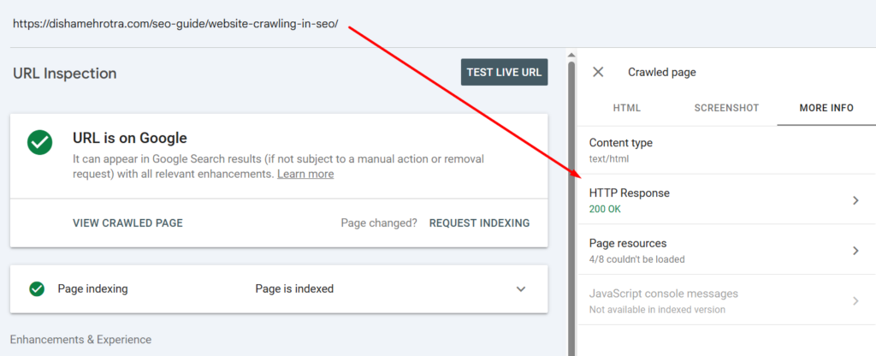
Task: Switch to the HTML tab
Action: (x=627, y=108)
